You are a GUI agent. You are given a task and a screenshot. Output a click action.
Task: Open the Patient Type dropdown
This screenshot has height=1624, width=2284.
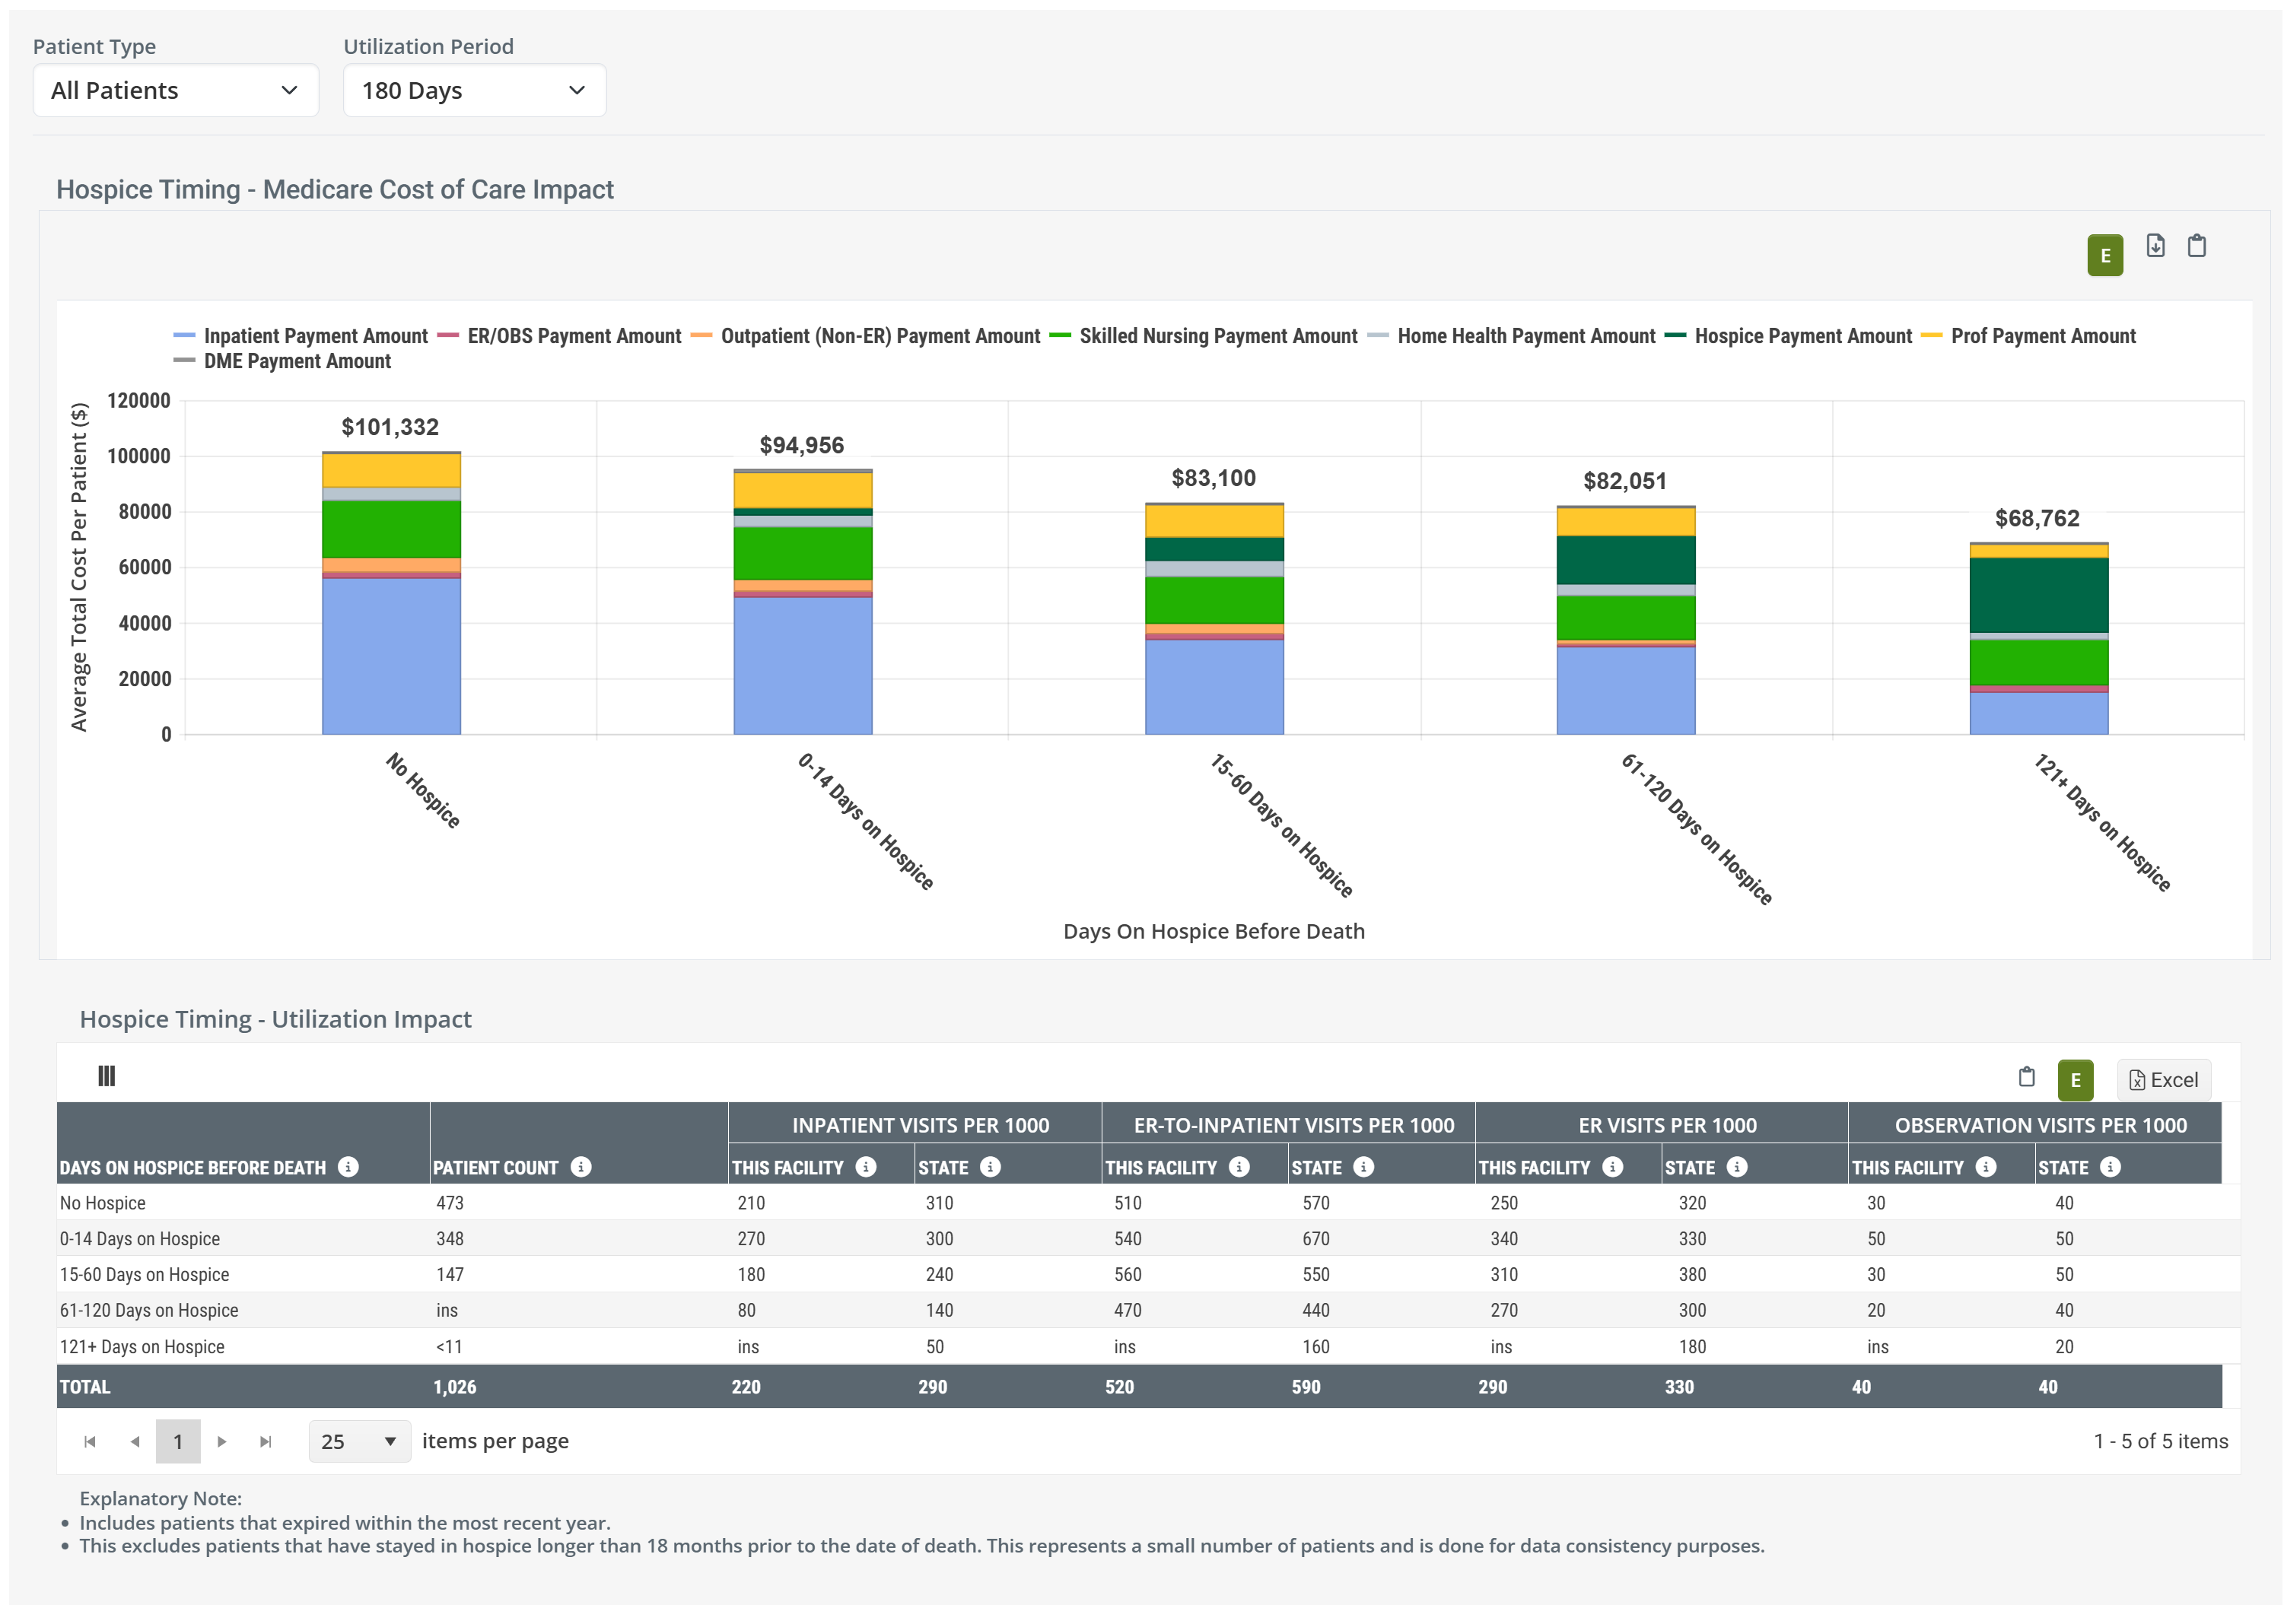click(x=175, y=91)
